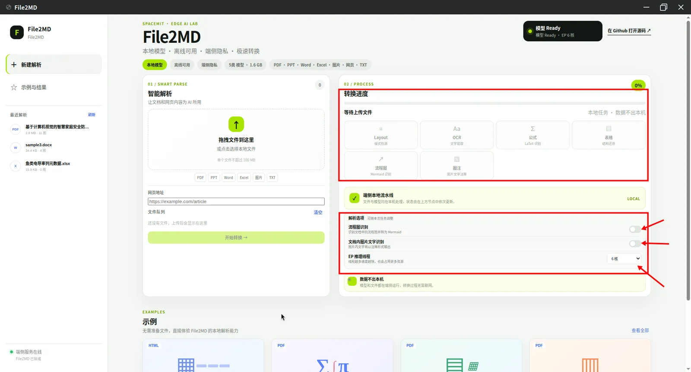Click the 公式 sigma icon
691x372 pixels.
pyautogui.click(x=533, y=129)
